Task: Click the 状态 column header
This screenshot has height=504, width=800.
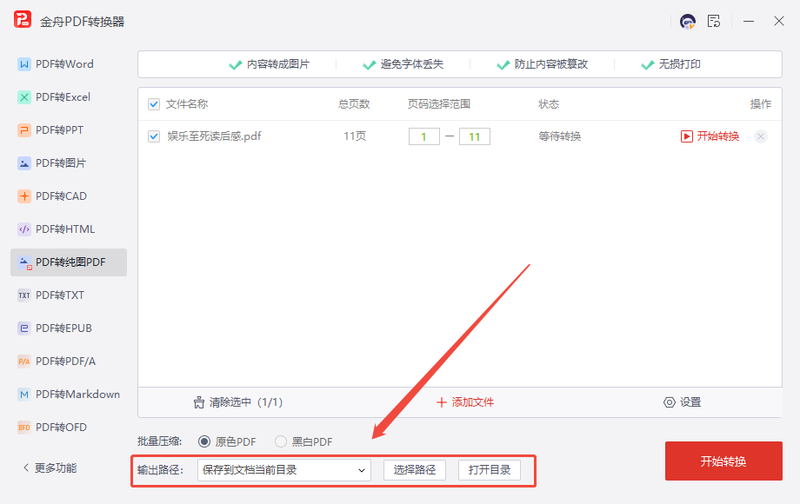Action: 549,104
